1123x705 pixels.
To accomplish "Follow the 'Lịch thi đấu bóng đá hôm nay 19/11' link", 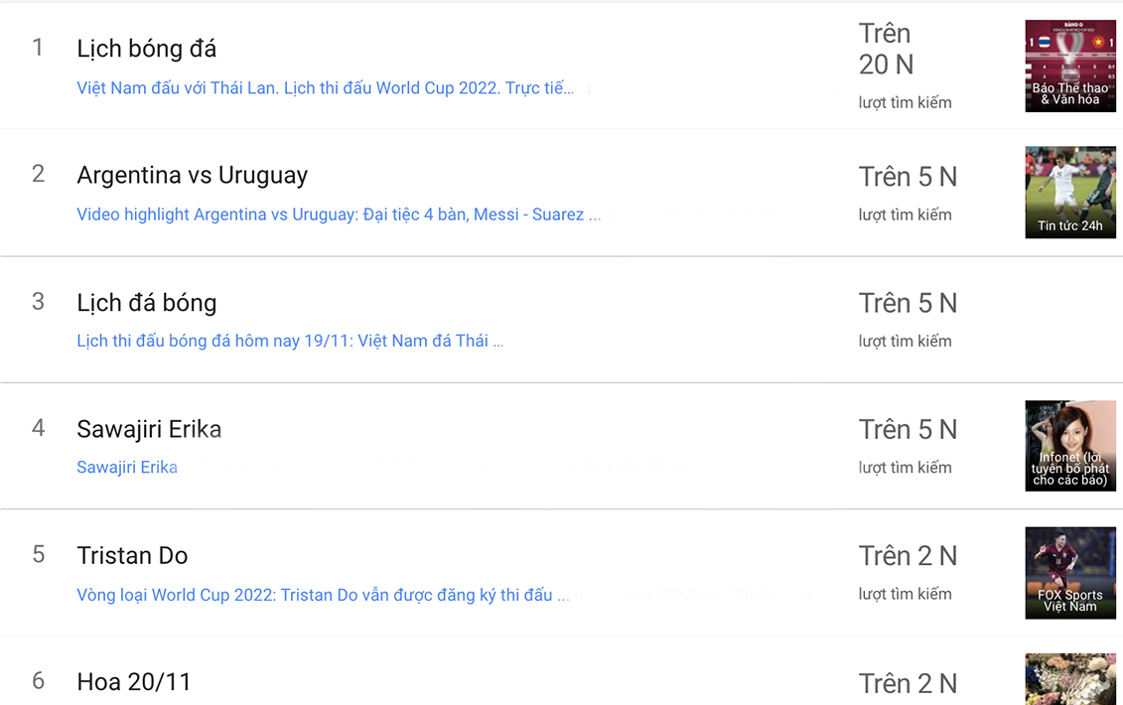I will coord(289,342).
